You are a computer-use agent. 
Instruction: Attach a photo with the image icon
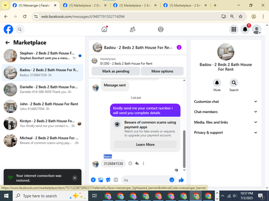coord(101,180)
